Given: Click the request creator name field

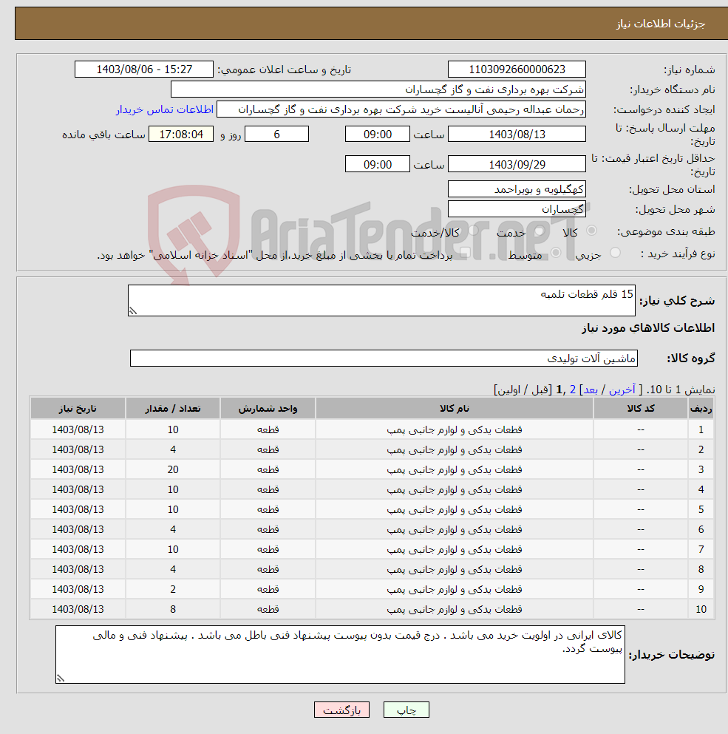Looking at the screenshot, I should point(401,109).
